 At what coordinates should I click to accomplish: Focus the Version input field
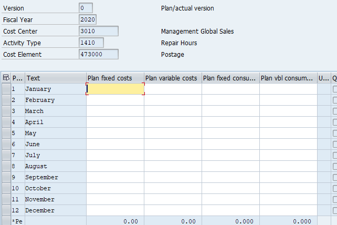[x=86, y=8]
